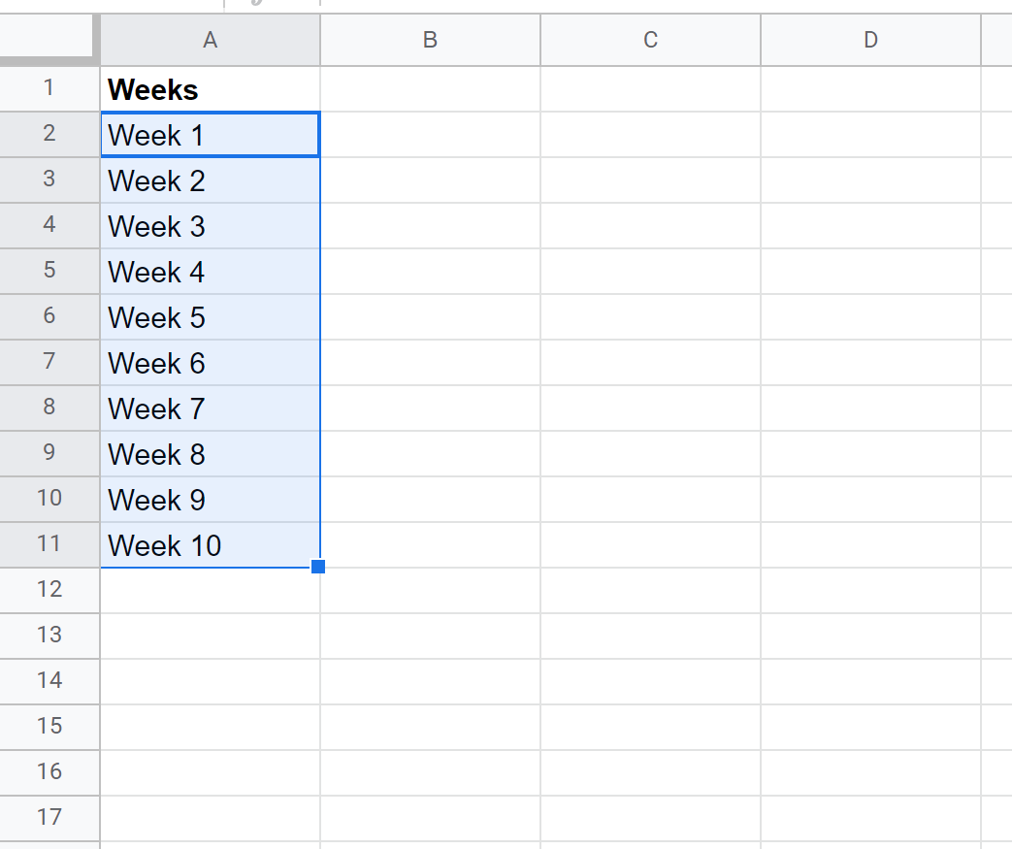Select row 17 header
The width and height of the screenshot is (1012, 849).
coord(49,818)
